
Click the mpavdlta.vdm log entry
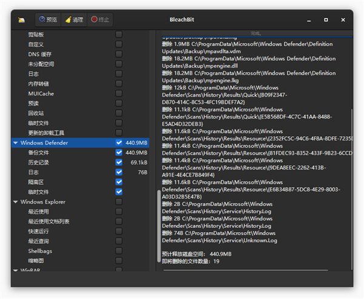pyautogui.click(x=248, y=47)
